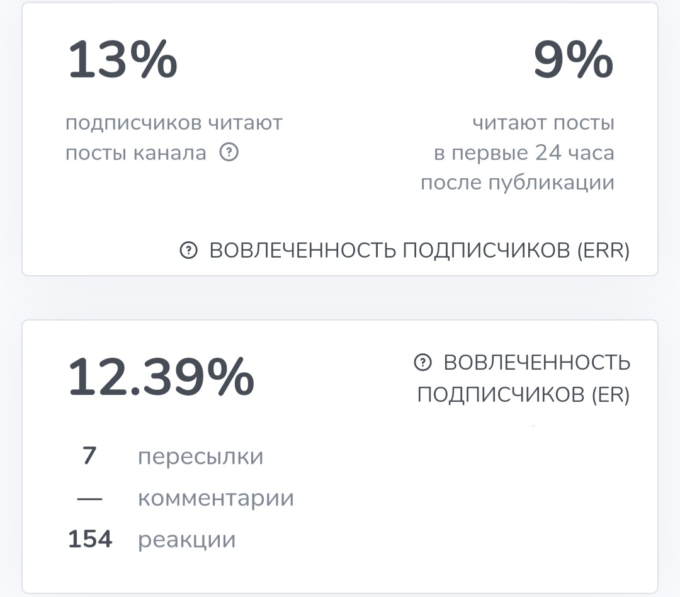Click the "комментарии" comments row
This screenshot has height=597, width=680.
(216, 497)
